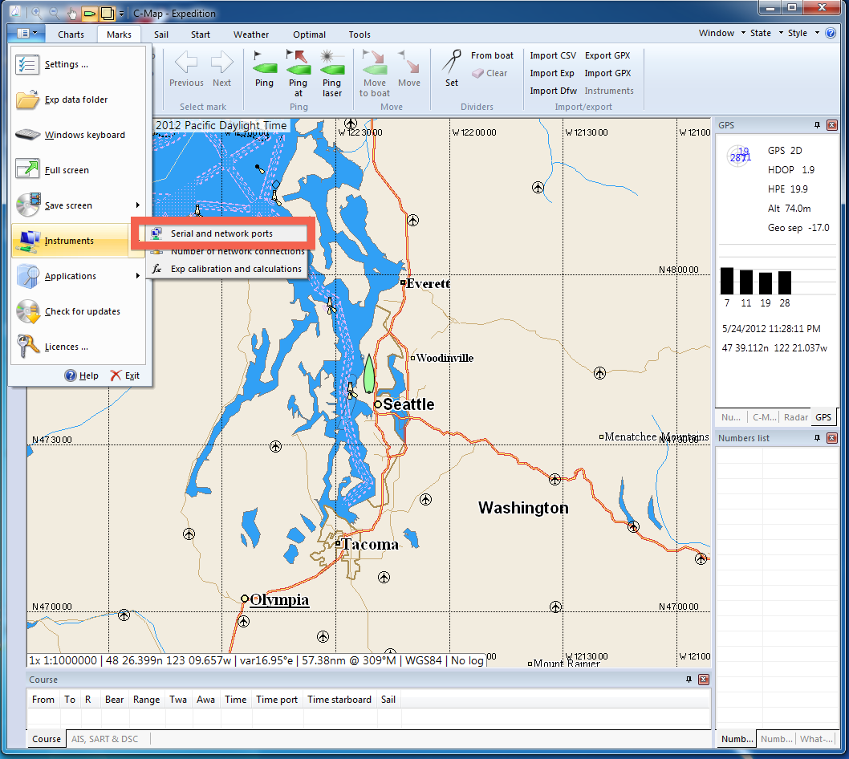The width and height of the screenshot is (849, 759).
Task: Click Check for updates
Action: [x=79, y=311]
